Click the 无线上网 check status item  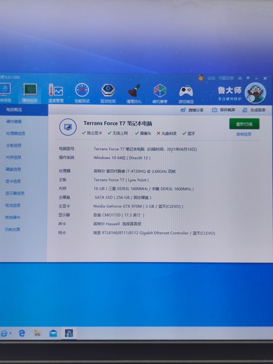tap(117, 133)
